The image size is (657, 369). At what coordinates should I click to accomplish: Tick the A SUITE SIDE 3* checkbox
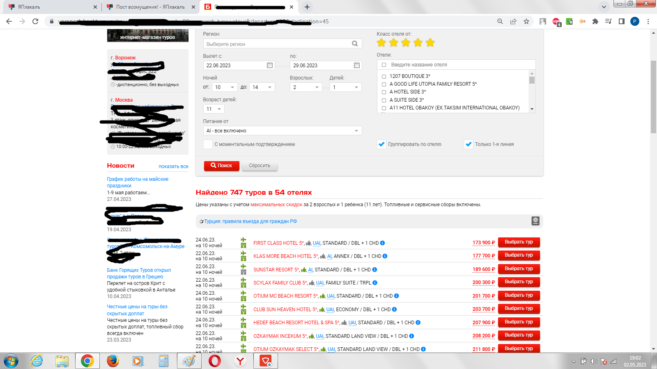point(384,100)
